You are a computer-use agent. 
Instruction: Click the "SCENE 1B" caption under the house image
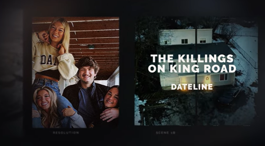(x=165, y=133)
